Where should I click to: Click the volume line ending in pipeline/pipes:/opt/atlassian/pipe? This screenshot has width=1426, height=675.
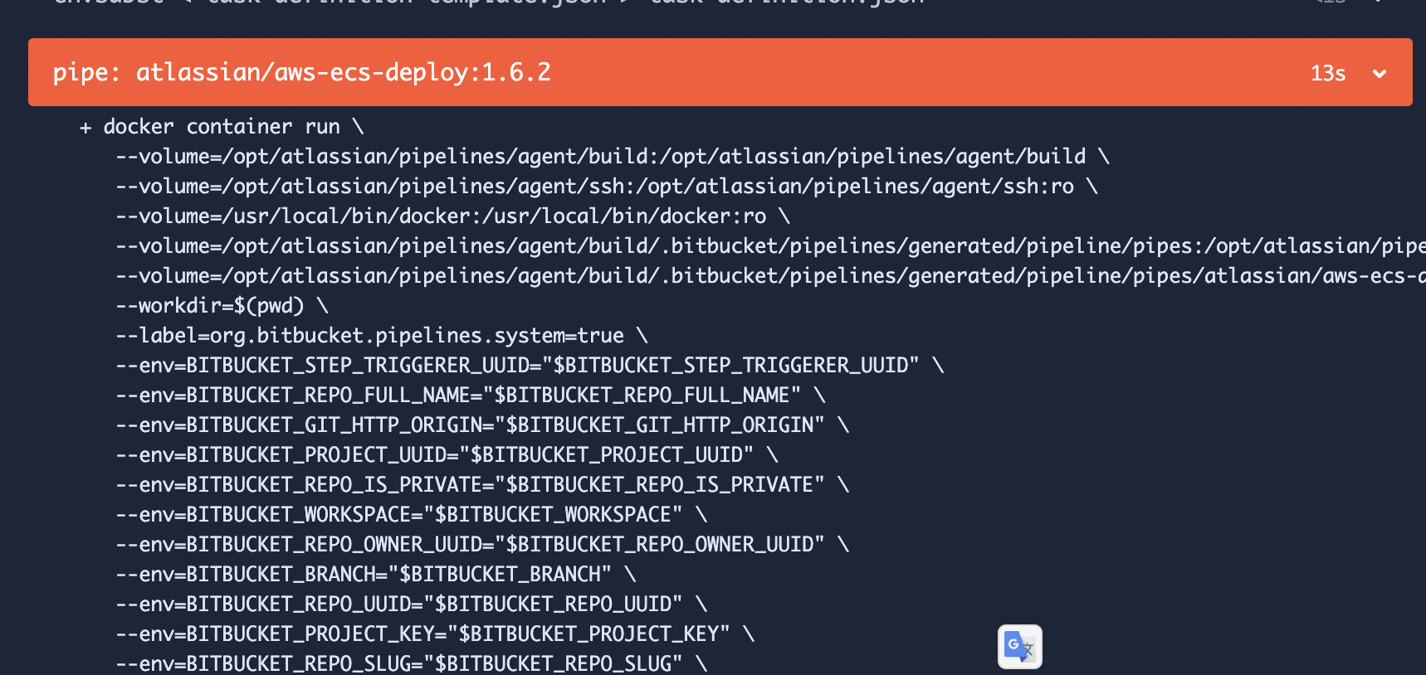(x=770, y=245)
